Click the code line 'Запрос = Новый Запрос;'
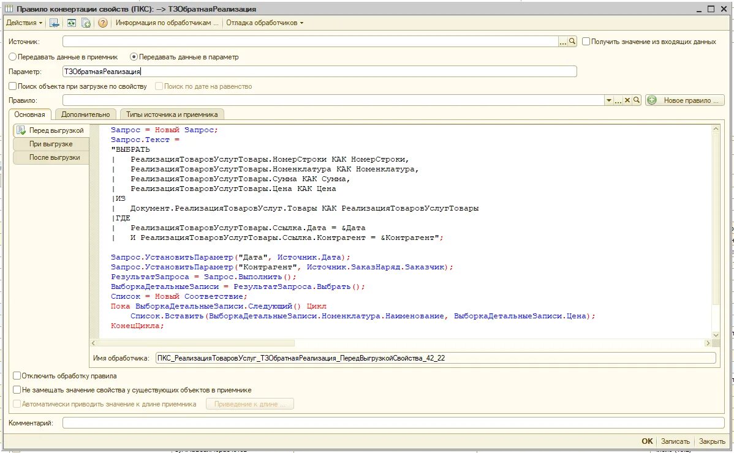This screenshot has width=734, height=453. pyautogui.click(x=164, y=130)
